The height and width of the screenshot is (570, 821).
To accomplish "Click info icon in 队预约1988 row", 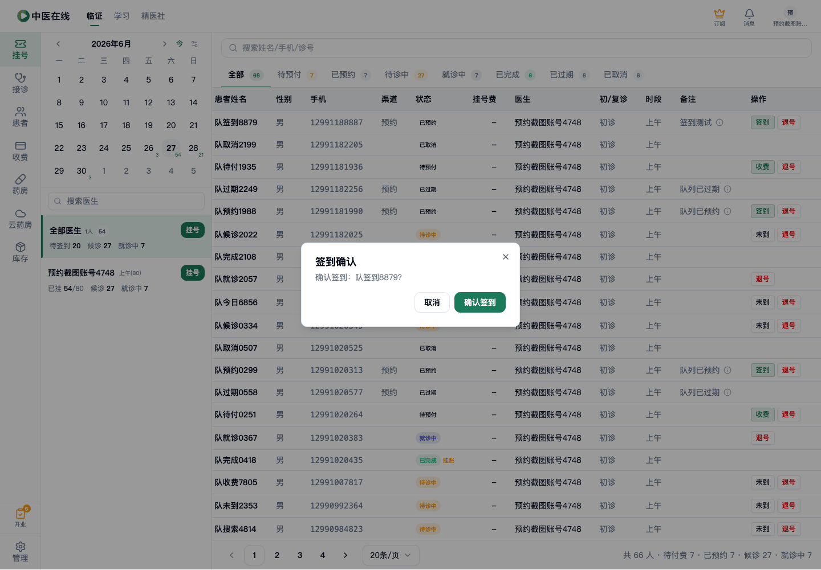I will pyautogui.click(x=727, y=211).
